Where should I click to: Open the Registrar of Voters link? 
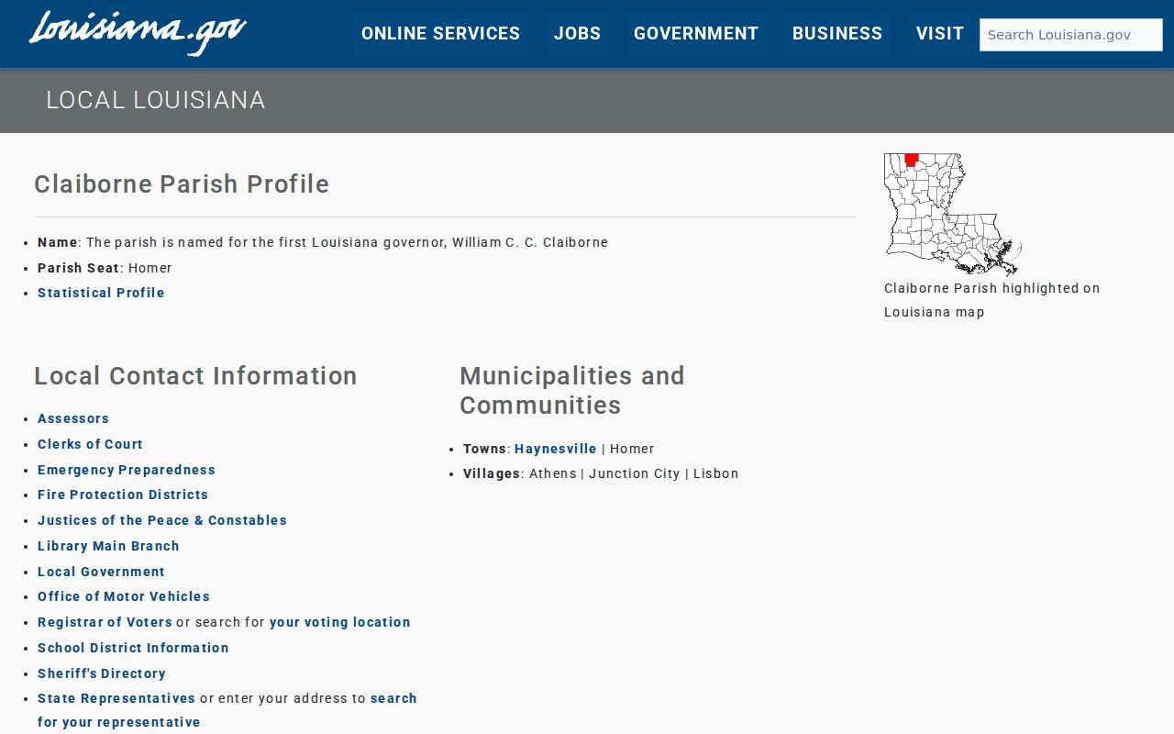pos(105,622)
